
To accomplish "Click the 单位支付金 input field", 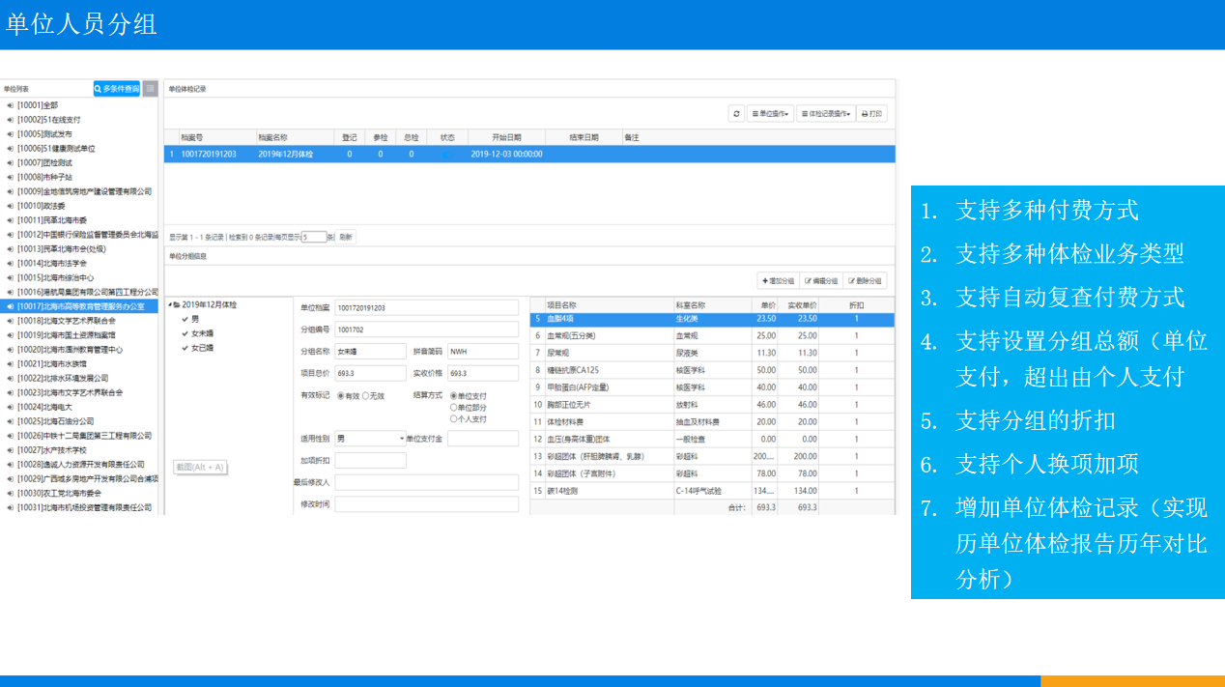I will 482,439.
